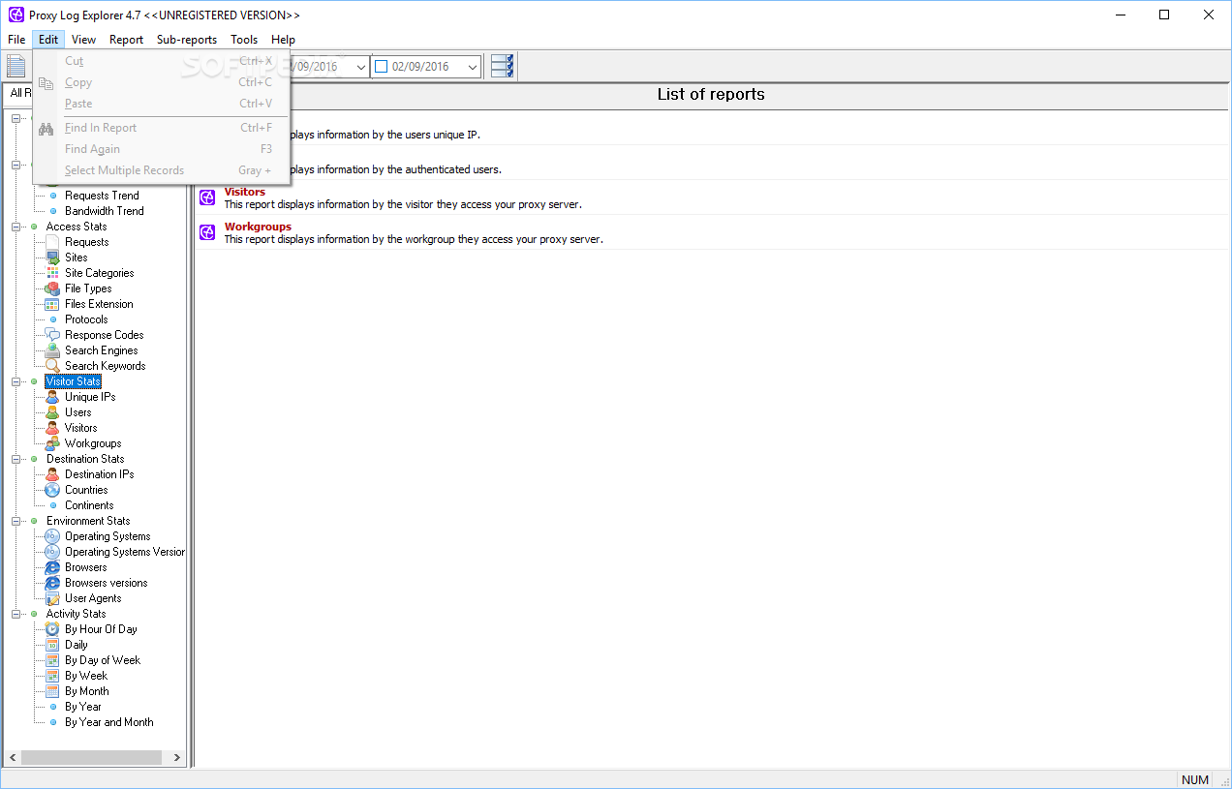This screenshot has width=1232, height=789.
Task: Open the Help menu
Action: click(283, 40)
